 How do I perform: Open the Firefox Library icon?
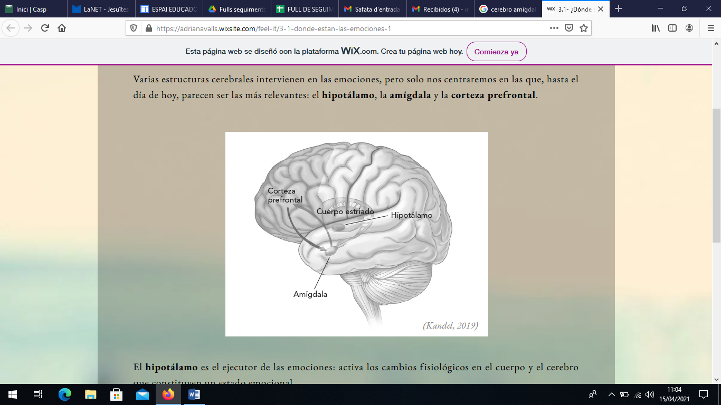click(656, 28)
